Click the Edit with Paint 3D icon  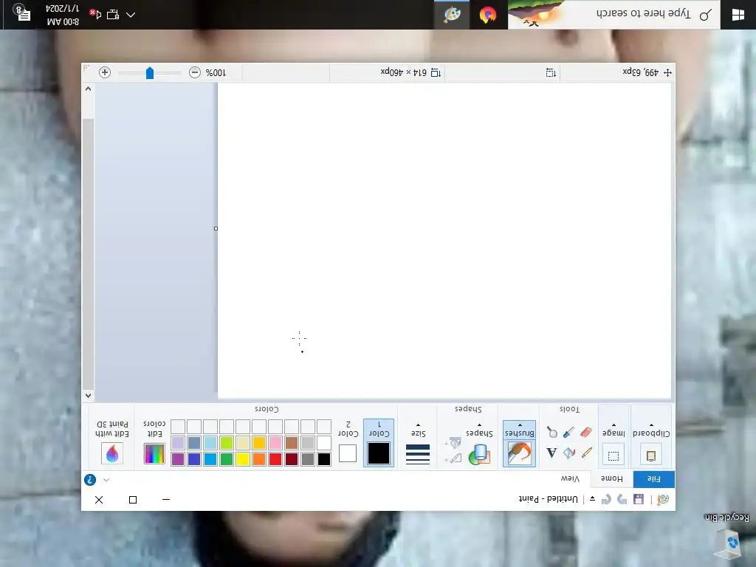coord(112,453)
